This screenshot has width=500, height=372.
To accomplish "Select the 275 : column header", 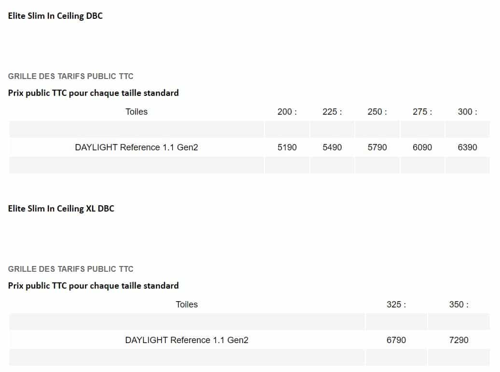I will [x=422, y=112].
